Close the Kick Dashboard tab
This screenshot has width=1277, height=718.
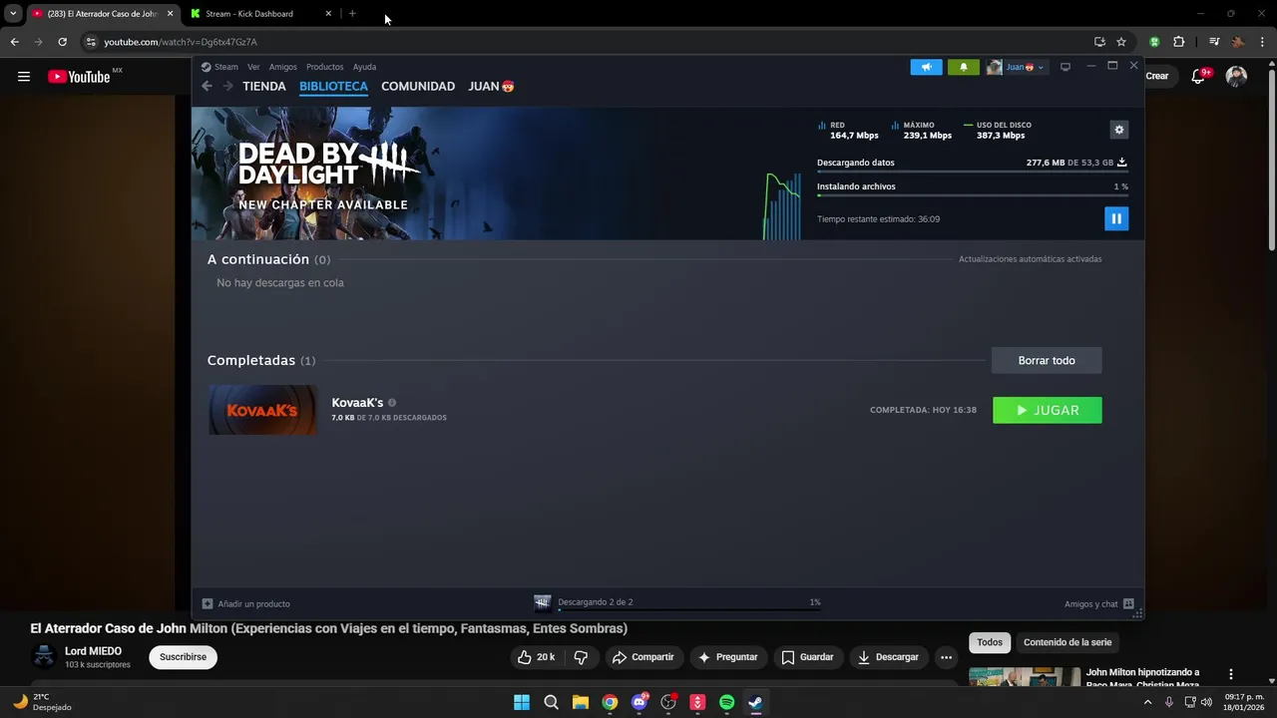(328, 14)
